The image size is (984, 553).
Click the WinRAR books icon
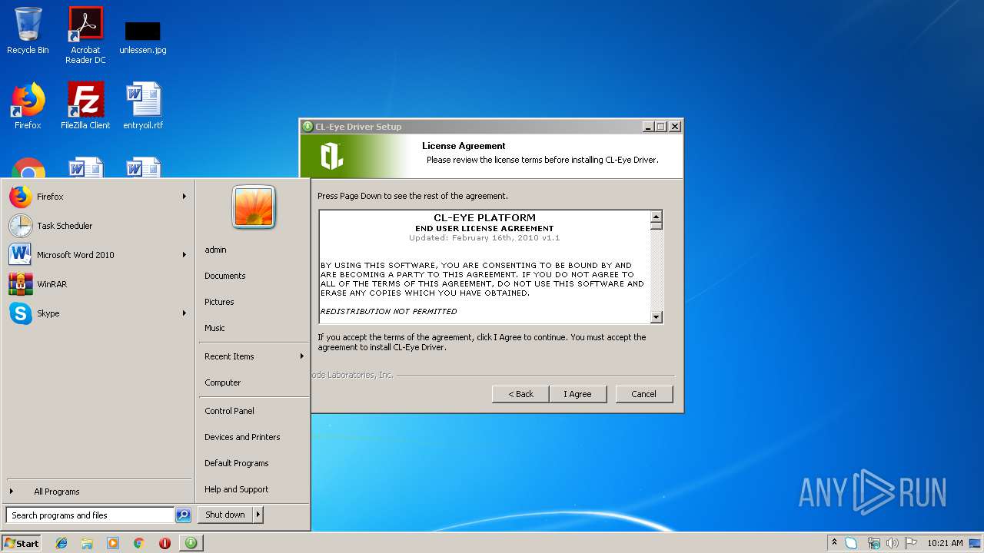pyautogui.click(x=21, y=284)
